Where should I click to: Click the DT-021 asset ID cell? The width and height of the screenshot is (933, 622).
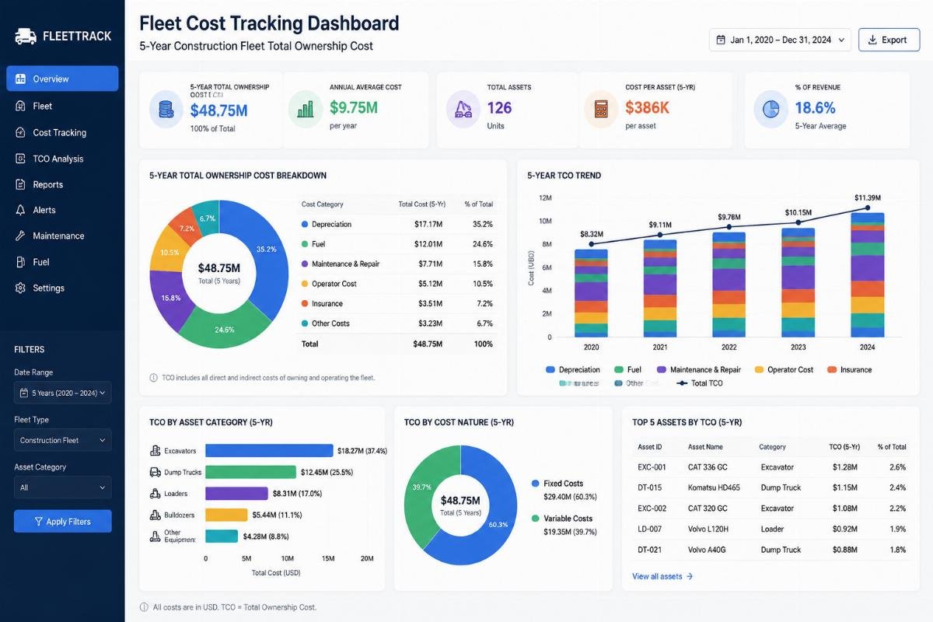click(650, 550)
